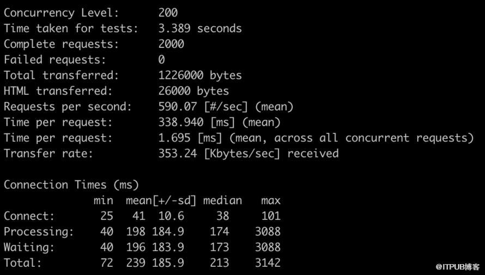Click the Total row max value 3142

pos(268,263)
